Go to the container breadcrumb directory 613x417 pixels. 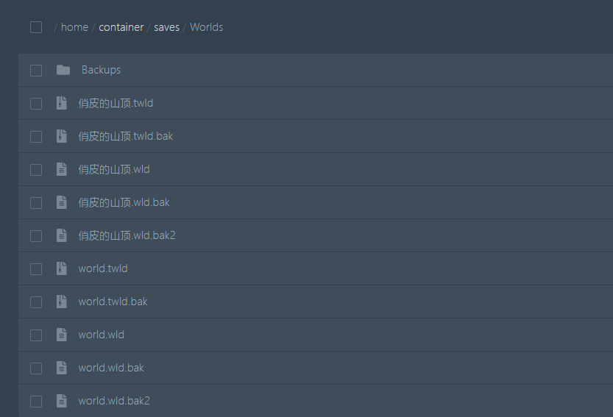121,27
